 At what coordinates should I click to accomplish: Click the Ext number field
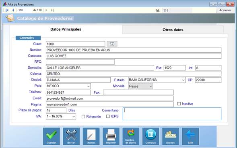click(175, 68)
